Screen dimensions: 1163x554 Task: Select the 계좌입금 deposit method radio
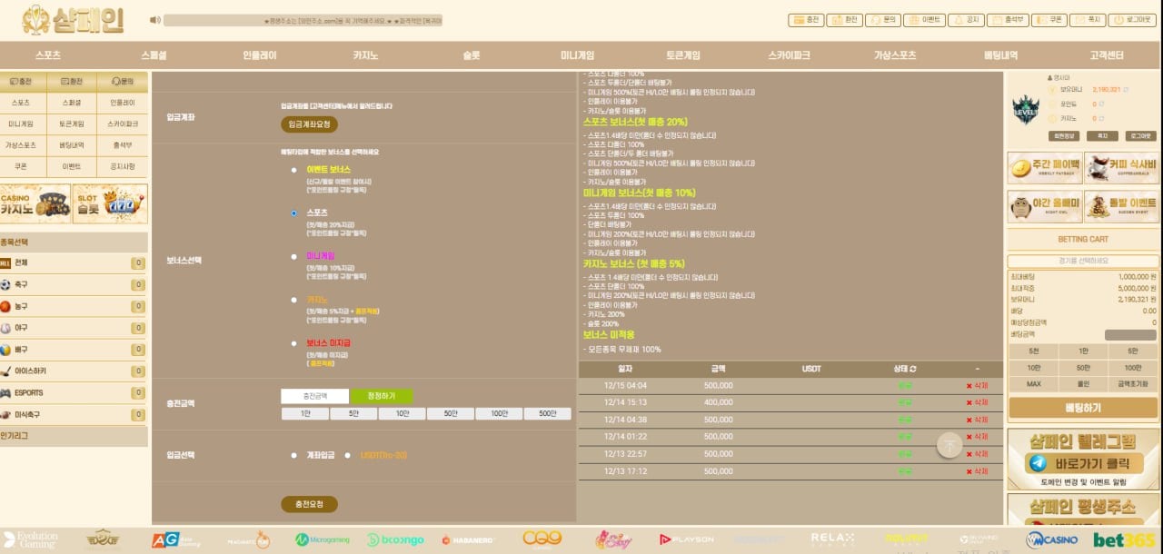pyautogui.click(x=293, y=455)
